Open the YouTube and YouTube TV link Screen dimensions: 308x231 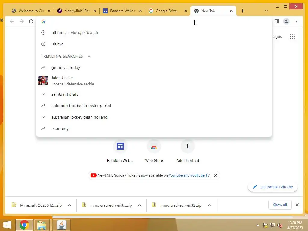(x=189, y=175)
